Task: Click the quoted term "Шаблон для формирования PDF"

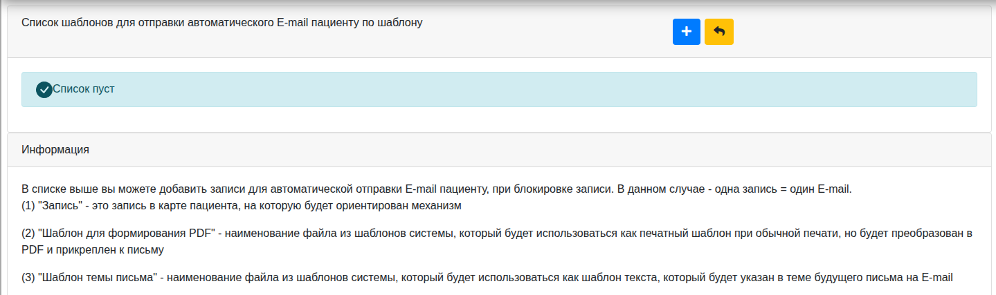Action: click(128, 231)
